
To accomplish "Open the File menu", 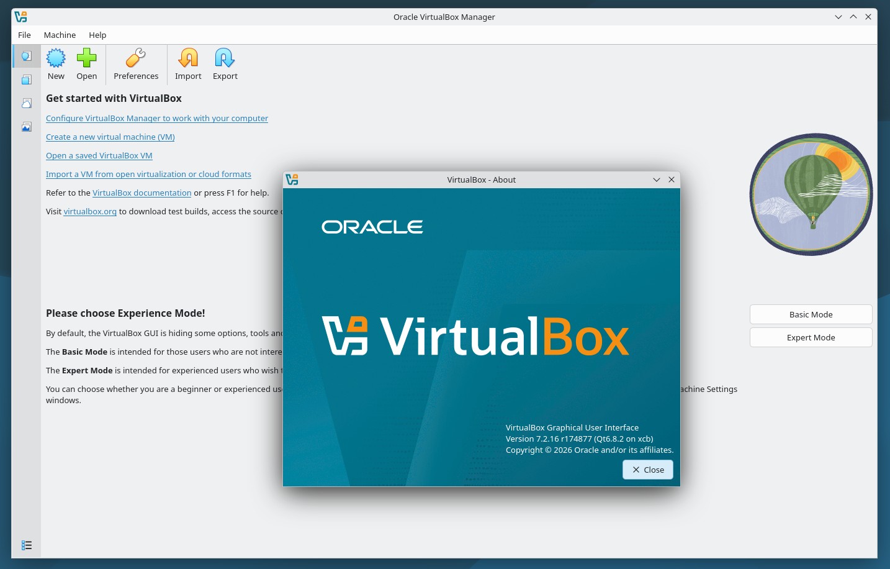I will point(24,35).
